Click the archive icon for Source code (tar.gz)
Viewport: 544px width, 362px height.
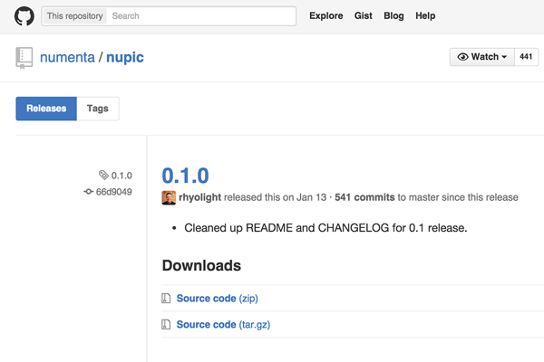pos(166,325)
